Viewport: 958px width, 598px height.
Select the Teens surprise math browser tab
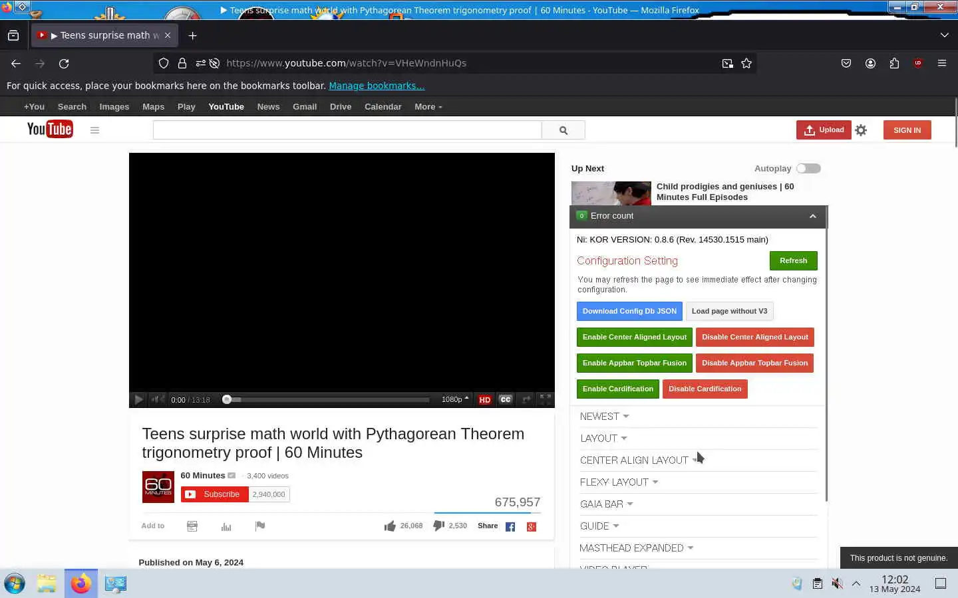tap(104, 35)
